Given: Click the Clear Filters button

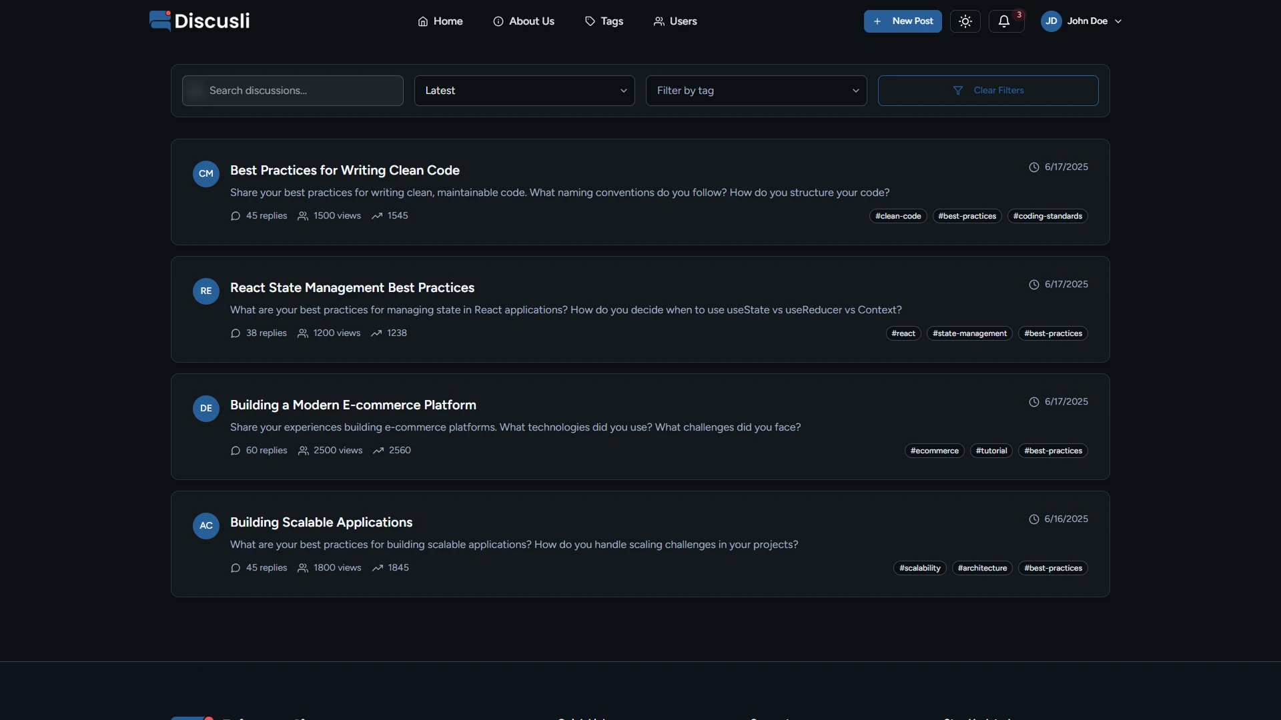Looking at the screenshot, I should pyautogui.click(x=988, y=91).
